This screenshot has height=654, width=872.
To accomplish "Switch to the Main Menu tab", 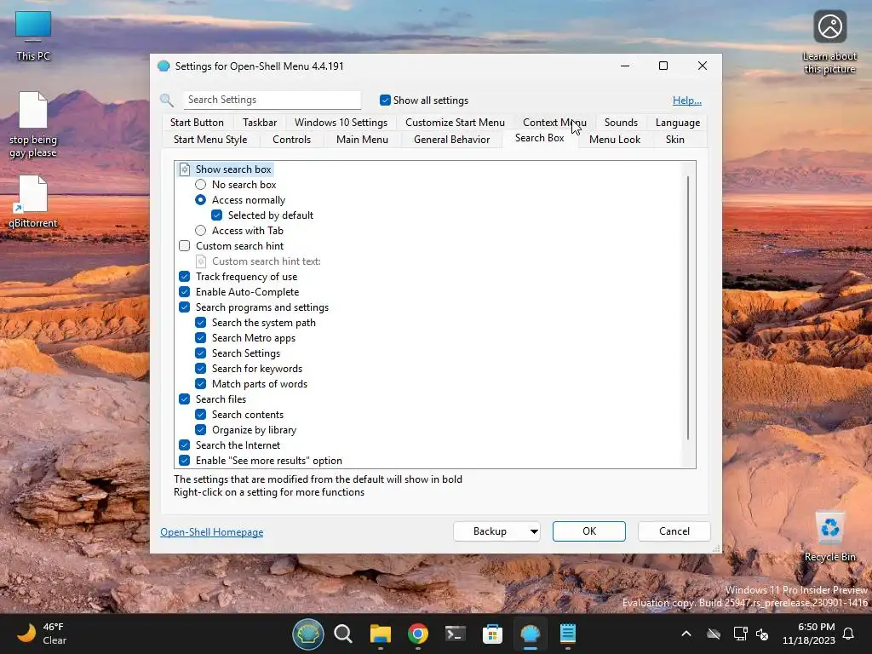I will 362,140.
